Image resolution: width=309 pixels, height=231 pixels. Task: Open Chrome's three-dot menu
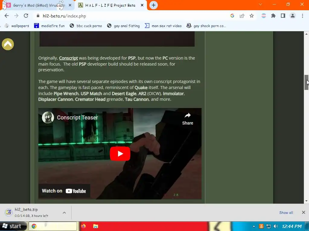pos(302,16)
